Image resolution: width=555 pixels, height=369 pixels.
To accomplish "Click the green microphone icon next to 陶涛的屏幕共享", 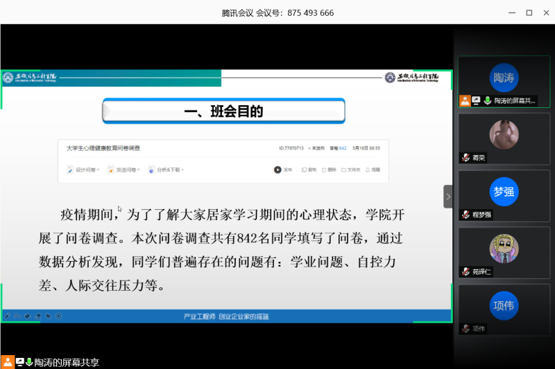I will (x=29, y=362).
